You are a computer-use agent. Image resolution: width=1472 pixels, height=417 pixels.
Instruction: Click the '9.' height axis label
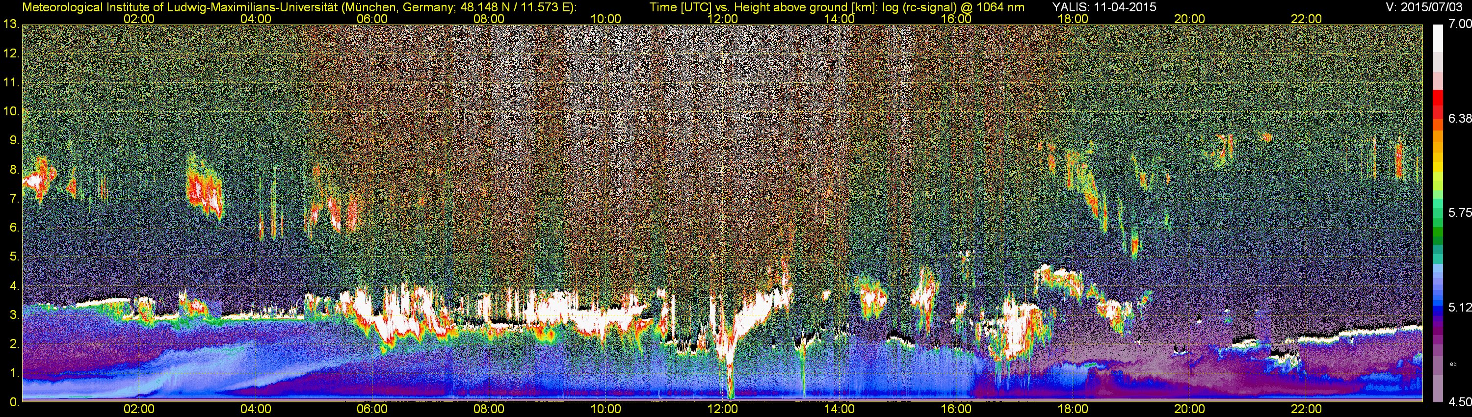tap(14, 140)
